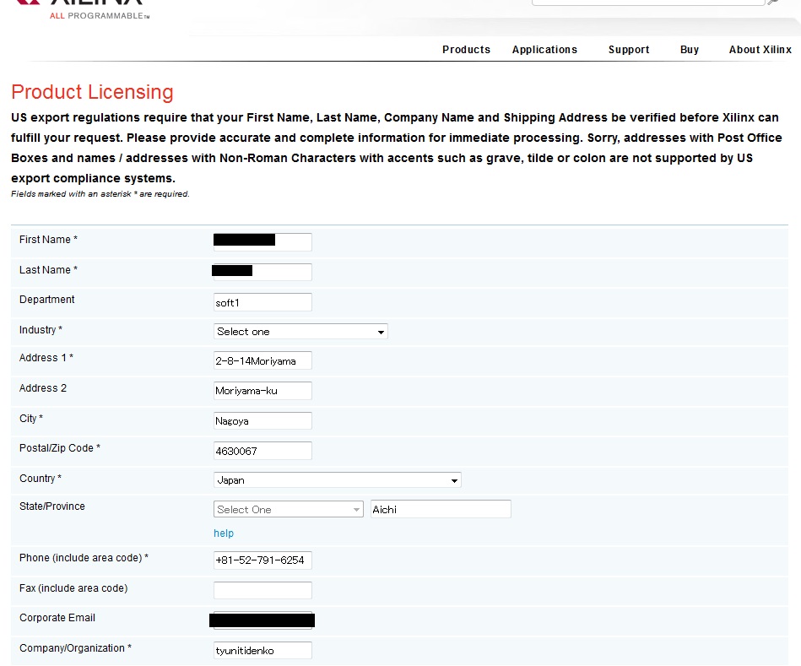
Task: Expand the Country dropdown showing Japan
Action: (x=337, y=480)
